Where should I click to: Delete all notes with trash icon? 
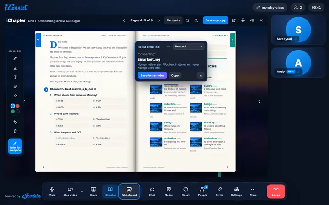[x=15, y=131]
